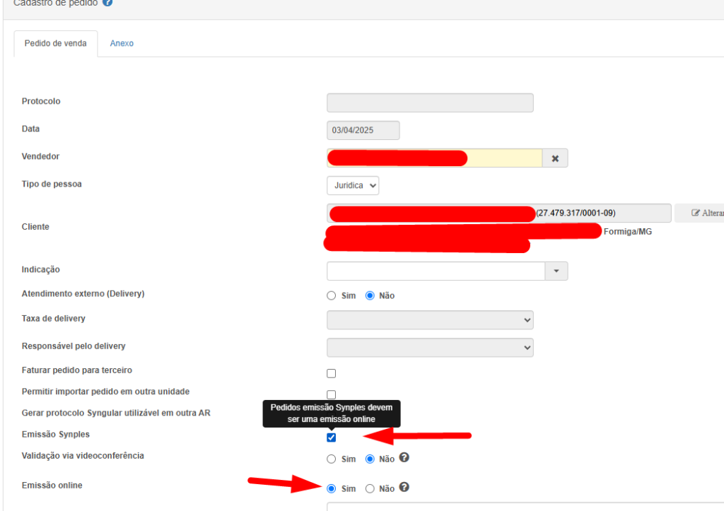Enable Permitir importar pedido em outra unidade

pyautogui.click(x=331, y=394)
